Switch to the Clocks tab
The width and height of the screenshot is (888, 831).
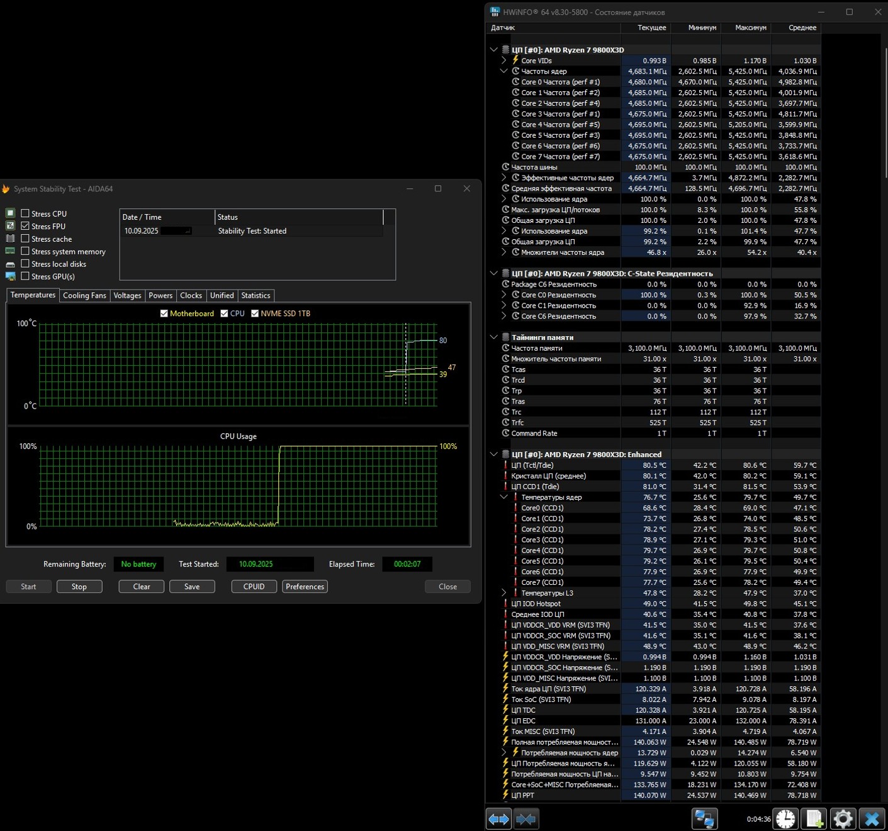tap(191, 295)
